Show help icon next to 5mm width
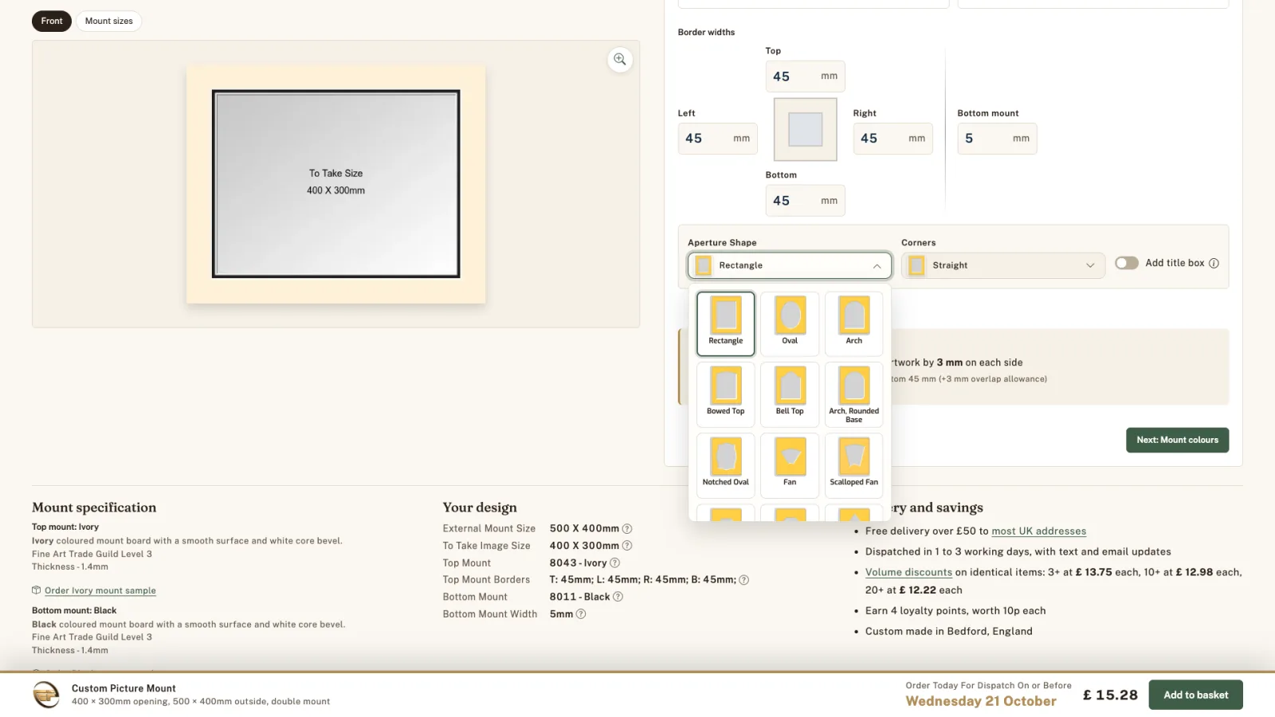Screen dimensions: 1275x717 [581, 614]
